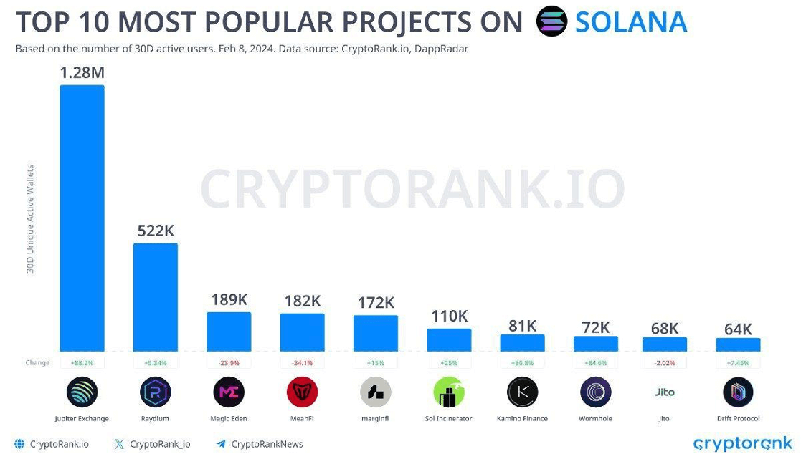Image resolution: width=806 pixels, height=464 pixels.
Task: Click the Solana logo in title
Action: click(551, 21)
